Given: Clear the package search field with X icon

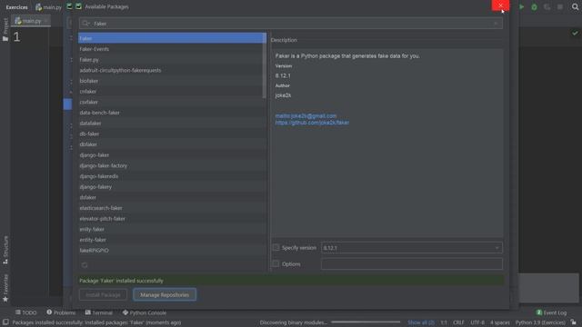Looking at the screenshot, I should [x=496, y=24].
